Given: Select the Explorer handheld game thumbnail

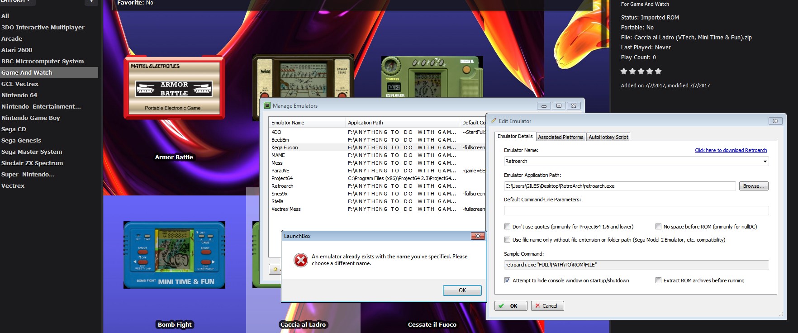Looking at the screenshot, I should coord(432,76).
